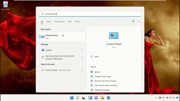This screenshot has height=101, width=180.
Task: Open the Recycle Bin desktop icon
Action: (x=5, y=6)
